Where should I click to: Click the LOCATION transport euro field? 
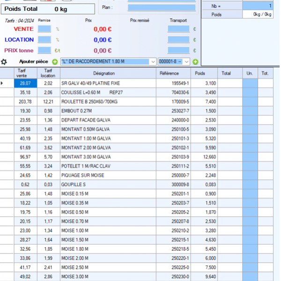point(178,40)
